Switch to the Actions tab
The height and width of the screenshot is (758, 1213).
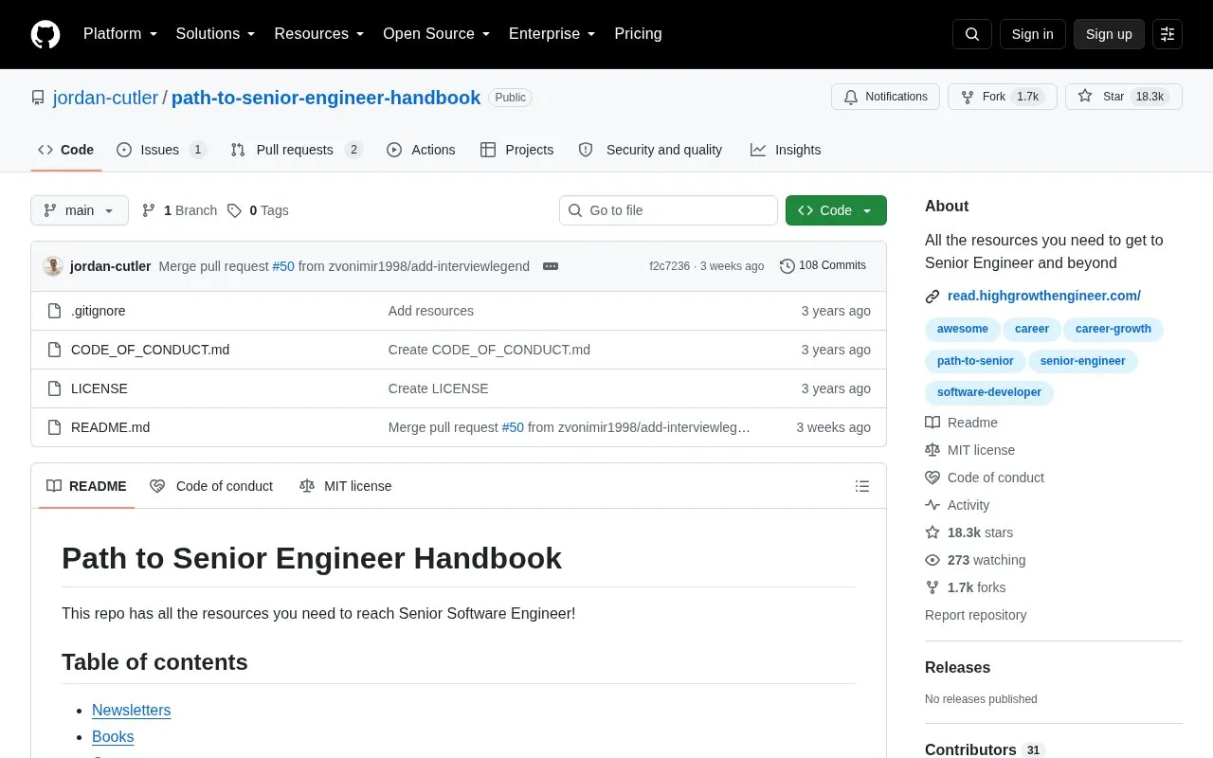click(x=421, y=150)
